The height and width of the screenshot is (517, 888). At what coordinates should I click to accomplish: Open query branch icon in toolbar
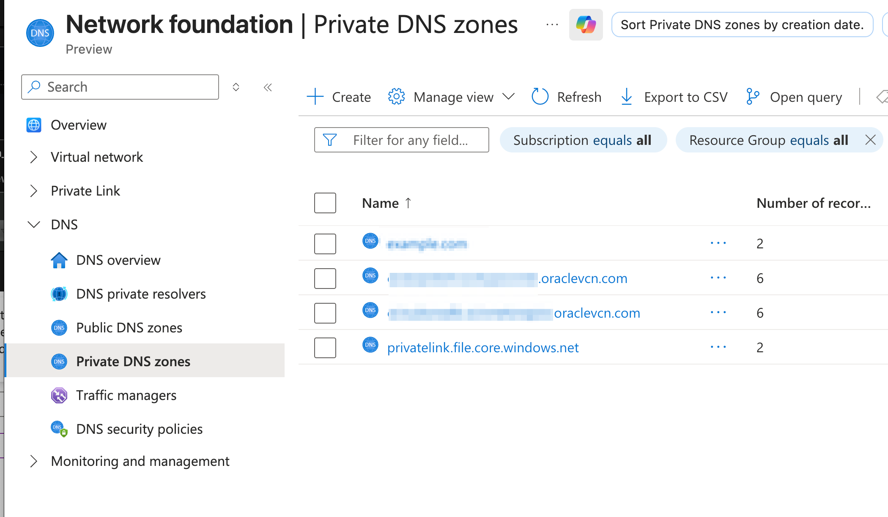click(x=753, y=97)
